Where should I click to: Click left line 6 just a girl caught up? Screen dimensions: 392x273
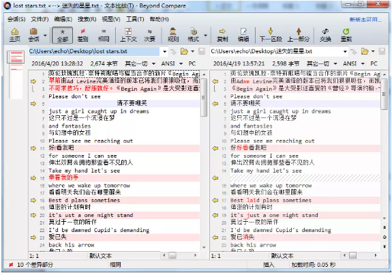pos(99,111)
